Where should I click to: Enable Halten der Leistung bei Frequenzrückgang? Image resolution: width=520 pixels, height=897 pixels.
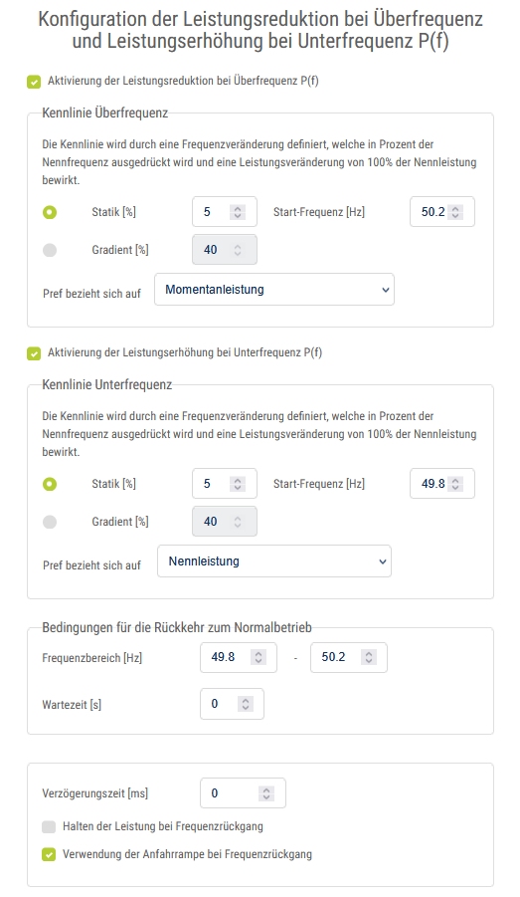coord(49,826)
